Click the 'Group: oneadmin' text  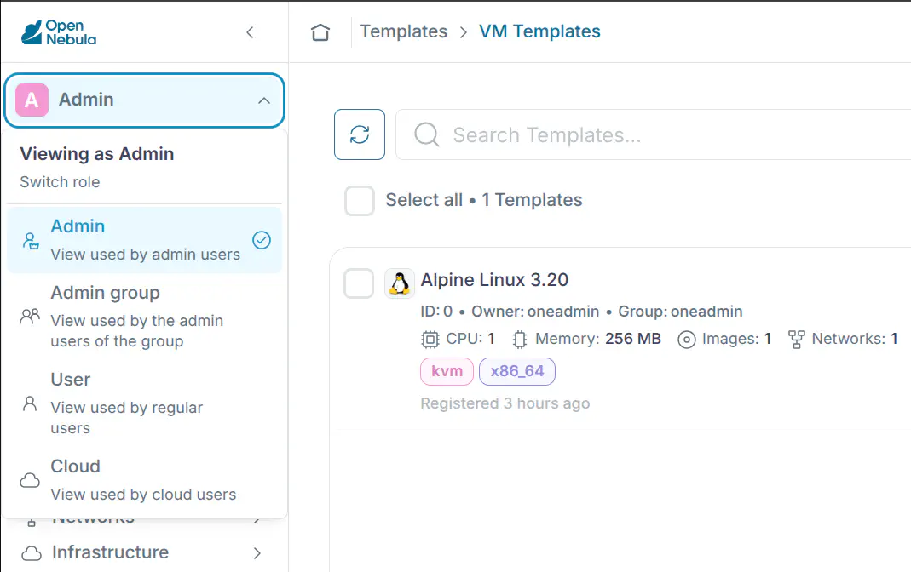pos(680,312)
